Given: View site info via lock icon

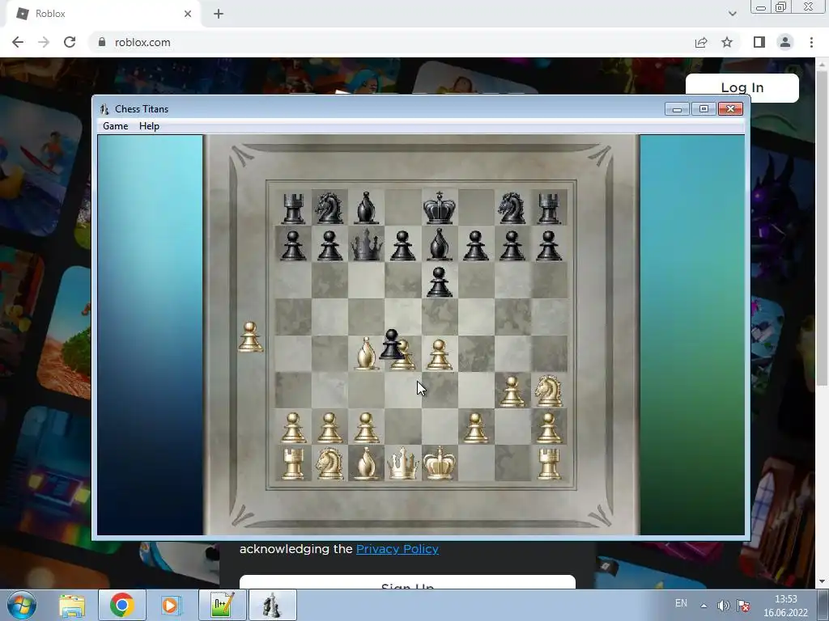Looking at the screenshot, I should pos(102,42).
